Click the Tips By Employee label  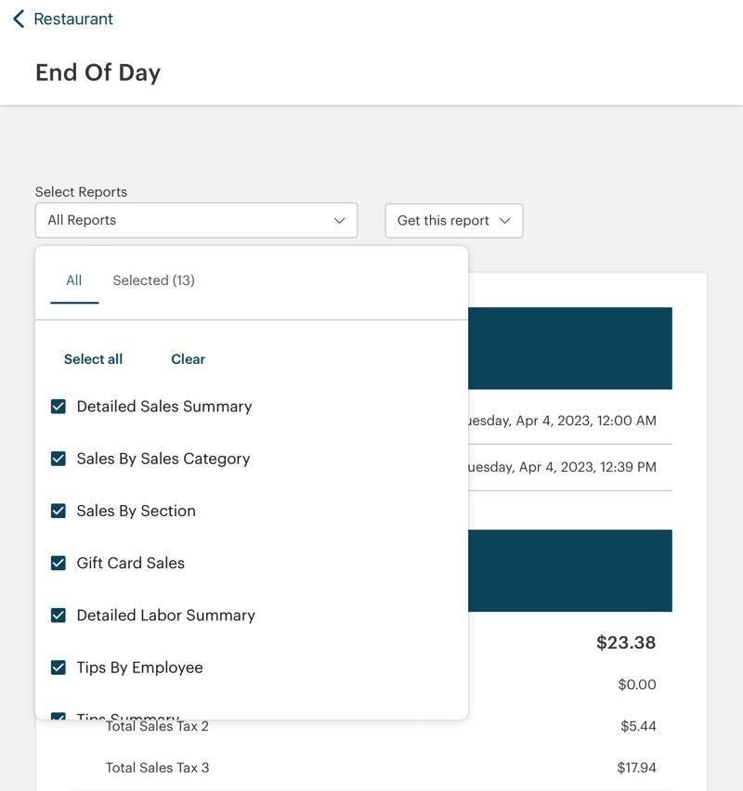139,668
